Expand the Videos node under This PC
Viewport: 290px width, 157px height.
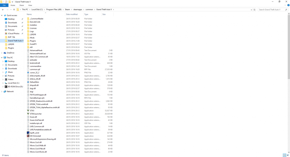(3, 79)
